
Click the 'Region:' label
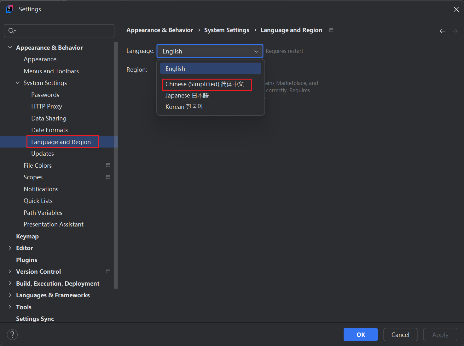pyautogui.click(x=137, y=70)
